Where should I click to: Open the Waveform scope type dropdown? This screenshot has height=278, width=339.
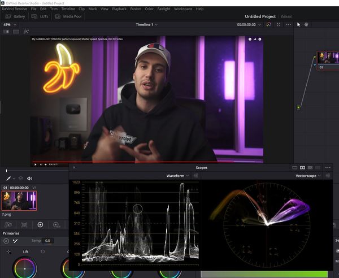coord(179,176)
